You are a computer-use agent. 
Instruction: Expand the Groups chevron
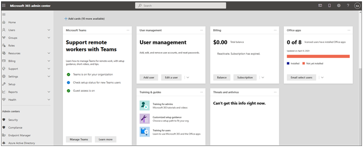tap(49, 38)
